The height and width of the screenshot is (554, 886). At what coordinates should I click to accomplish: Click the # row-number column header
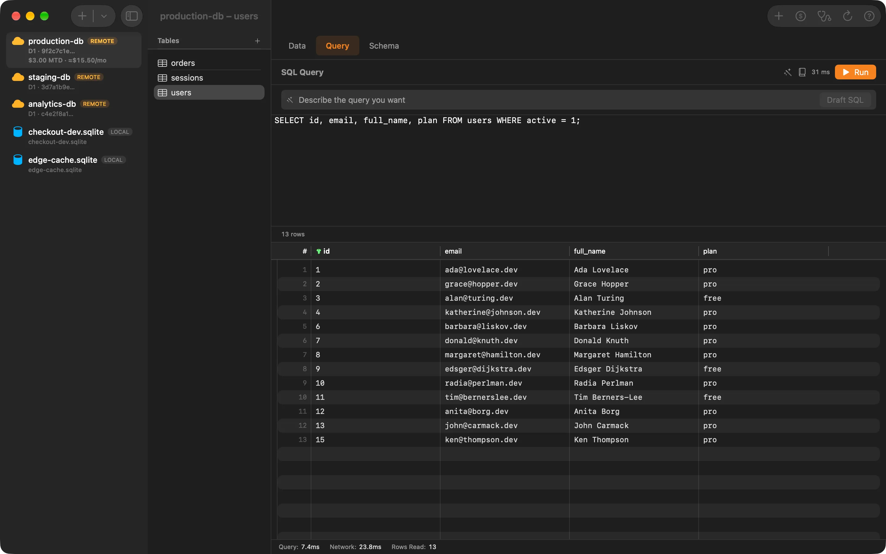pos(305,251)
